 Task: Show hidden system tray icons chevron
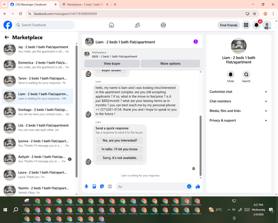229,210
